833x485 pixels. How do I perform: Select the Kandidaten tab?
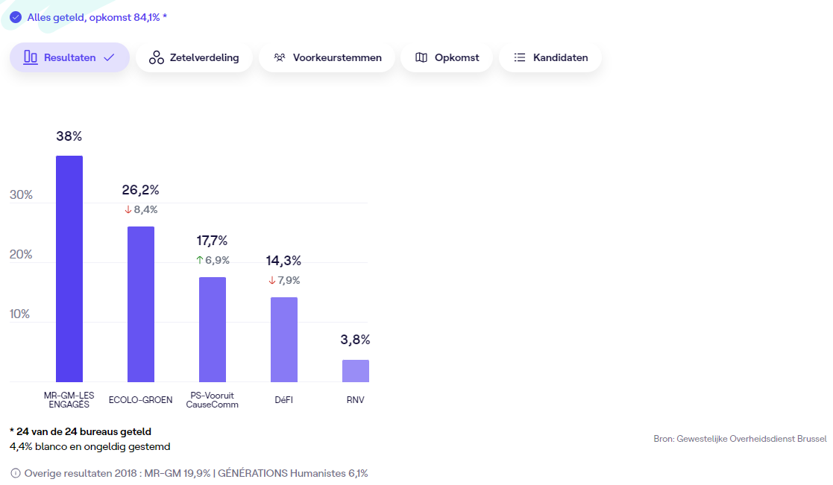tap(550, 57)
